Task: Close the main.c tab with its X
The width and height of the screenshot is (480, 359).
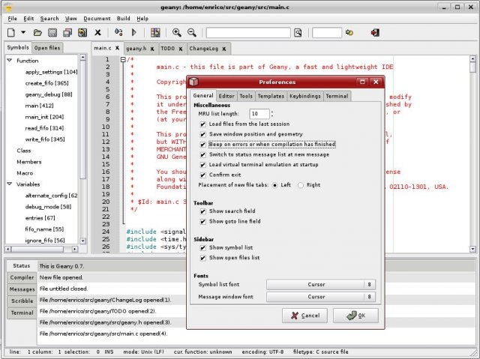Action: coord(117,48)
